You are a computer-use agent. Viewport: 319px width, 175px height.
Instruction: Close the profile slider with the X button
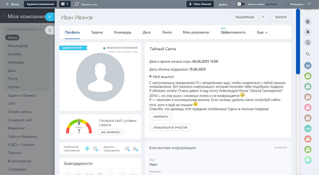[50, 17]
